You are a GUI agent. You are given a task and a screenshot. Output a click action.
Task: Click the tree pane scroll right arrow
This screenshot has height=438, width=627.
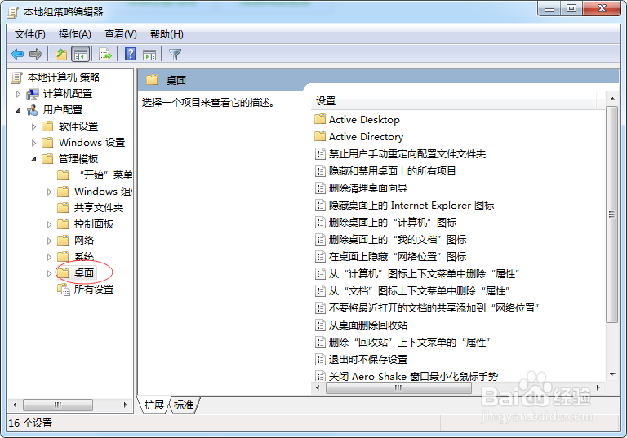(125, 405)
